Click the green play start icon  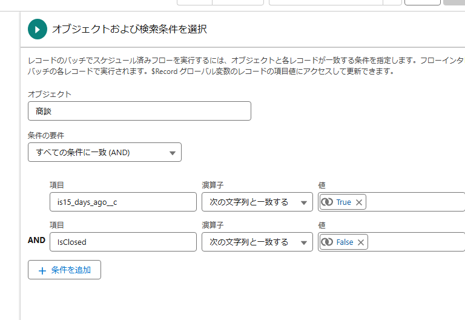[x=38, y=29]
